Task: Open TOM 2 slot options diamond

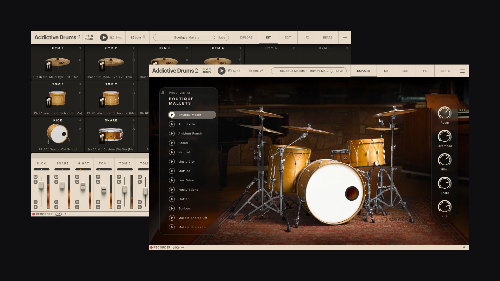Action: pyautogui.click(x=134, y=84)
